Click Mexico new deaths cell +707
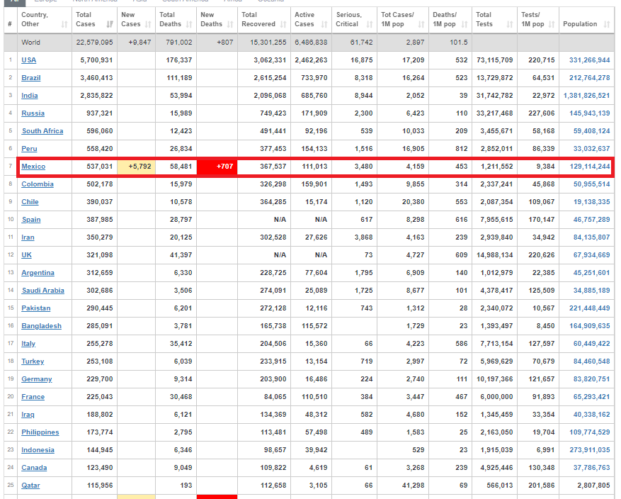The image size is (621, 499). [217, 167]
